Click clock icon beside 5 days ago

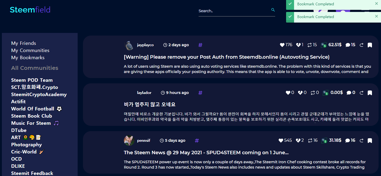pos(162,141)
